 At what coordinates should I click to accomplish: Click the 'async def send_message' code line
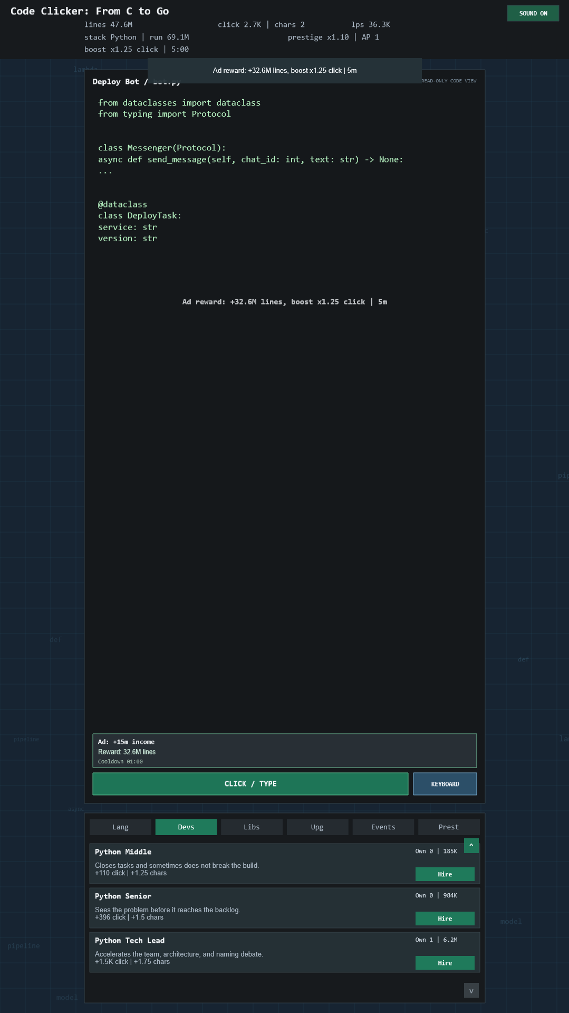pyautogui.click(x=250, y=159)
